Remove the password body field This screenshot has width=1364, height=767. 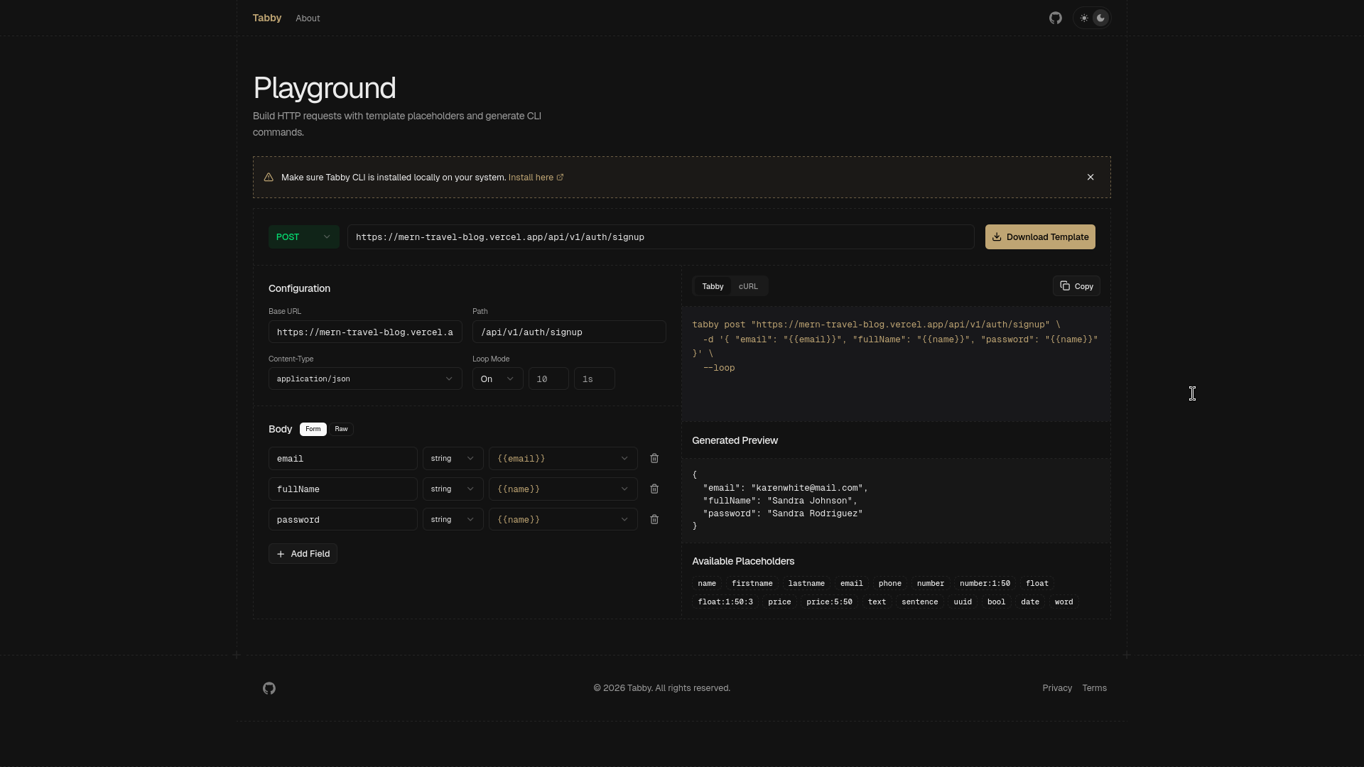[x=654, y=520]
